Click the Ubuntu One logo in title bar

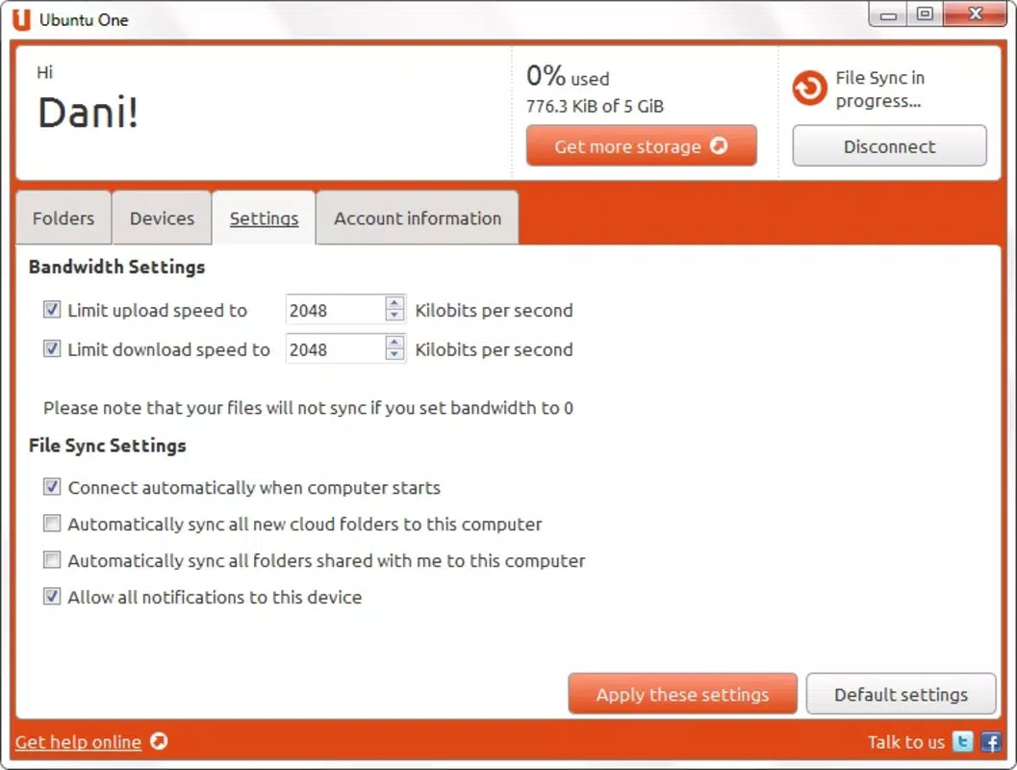point(21,19)
